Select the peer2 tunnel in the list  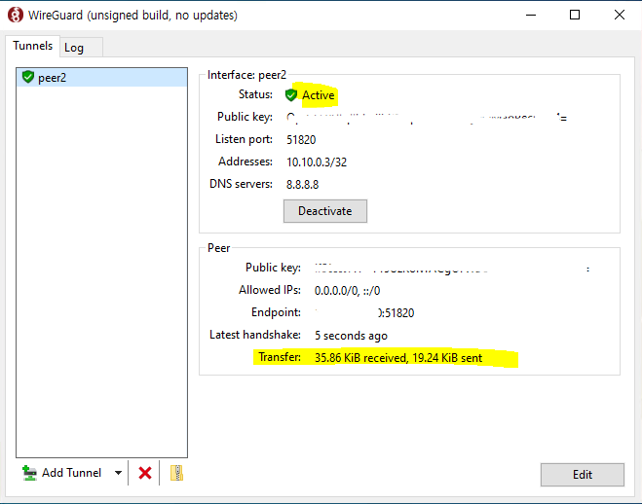(x=102, y=77)
